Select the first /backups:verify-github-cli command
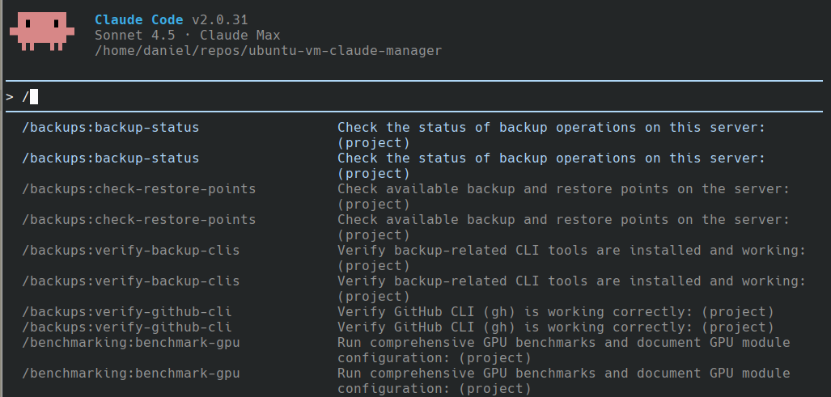The width and height of the screenshot is (831, 397). tap(127, 312)
